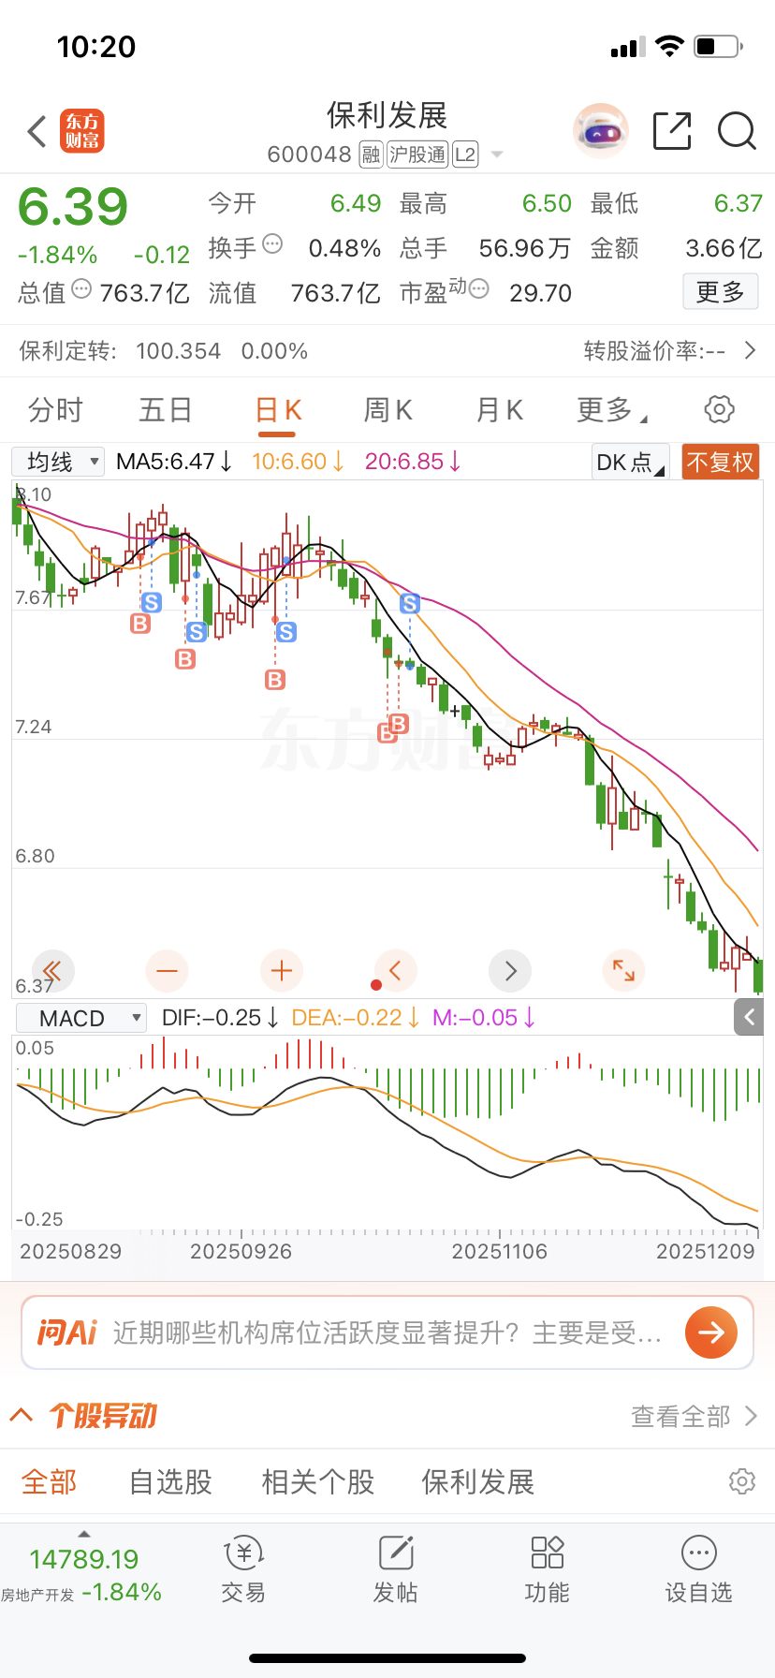
Task: Toggle the 不复权 adjustment button
Action: pos(720,462)
